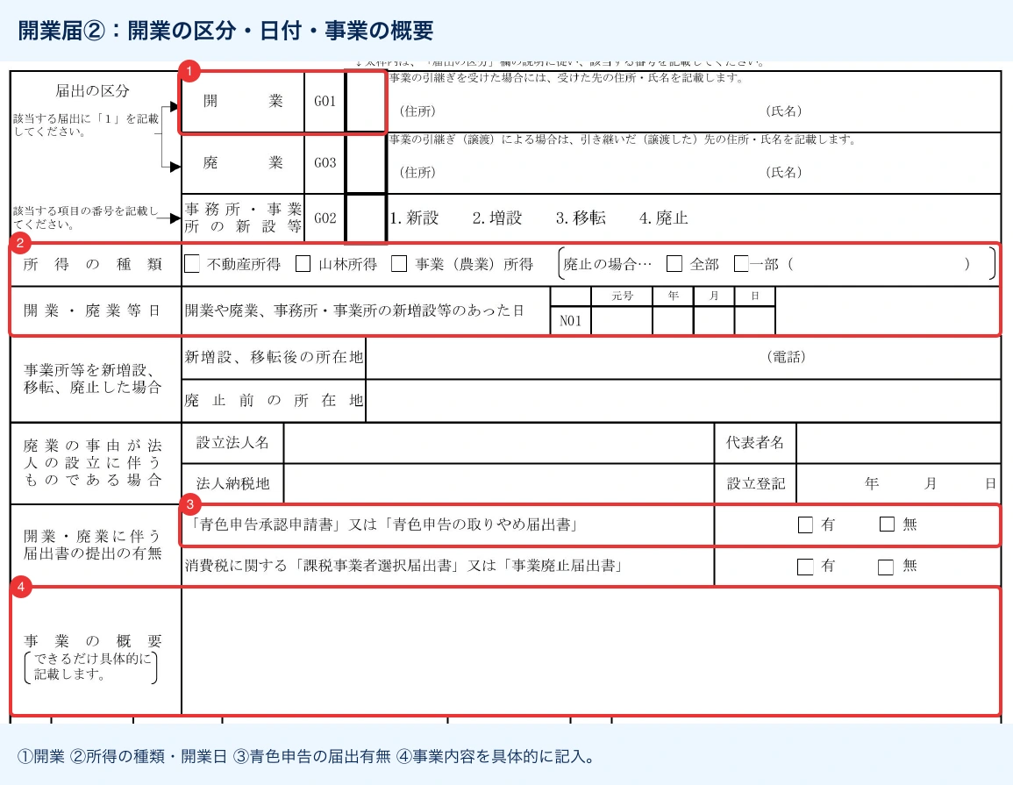Select the 月 cell of the 開業・廃業等日 date
1013x785 pixels.
(x=714, y=320)
